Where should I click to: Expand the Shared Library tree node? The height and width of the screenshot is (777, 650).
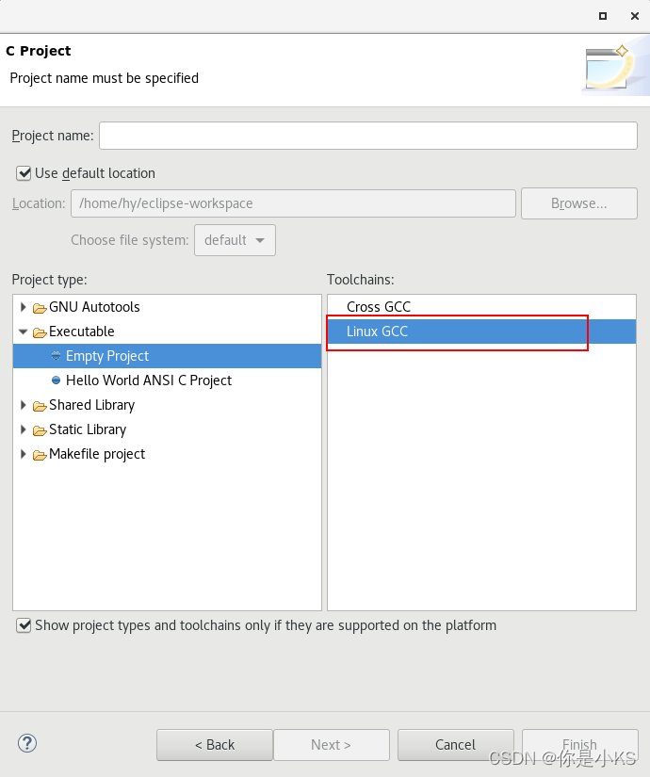coord(23,405)
